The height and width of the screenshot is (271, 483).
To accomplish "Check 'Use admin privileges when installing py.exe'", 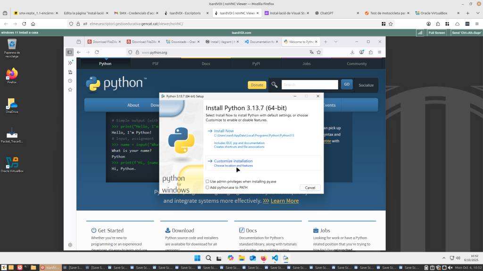I will 208,181.
